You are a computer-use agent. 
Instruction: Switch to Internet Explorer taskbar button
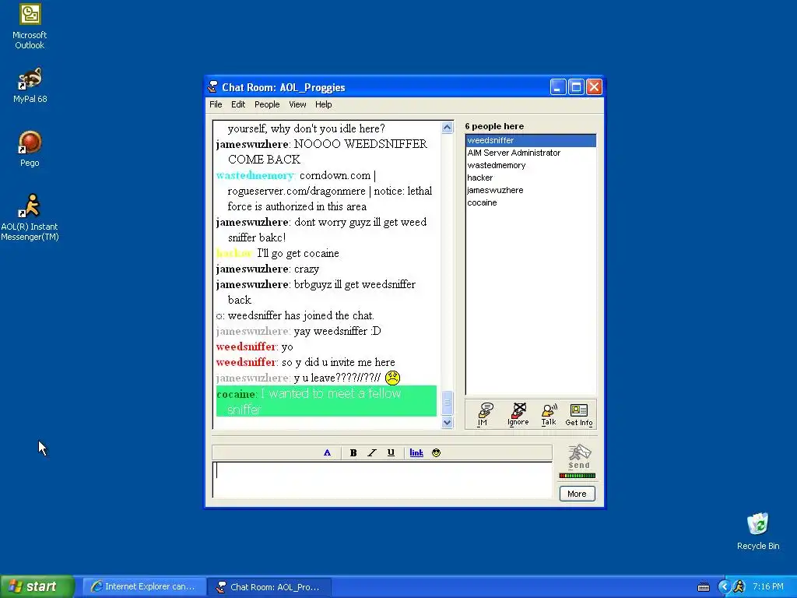point(143,587)
